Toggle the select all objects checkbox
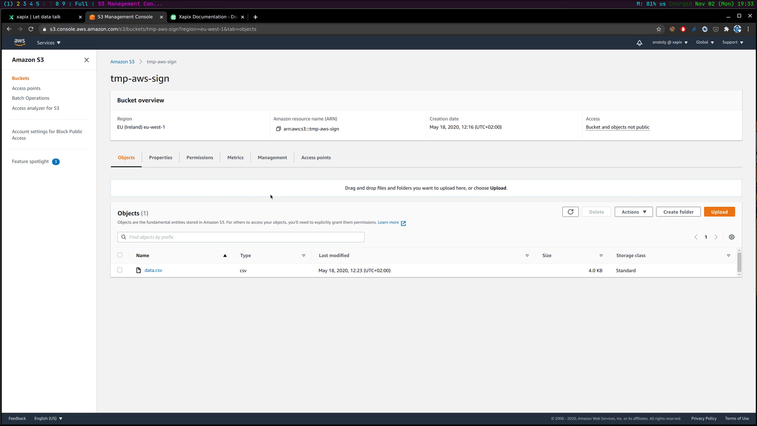 (x=120, y=255)
